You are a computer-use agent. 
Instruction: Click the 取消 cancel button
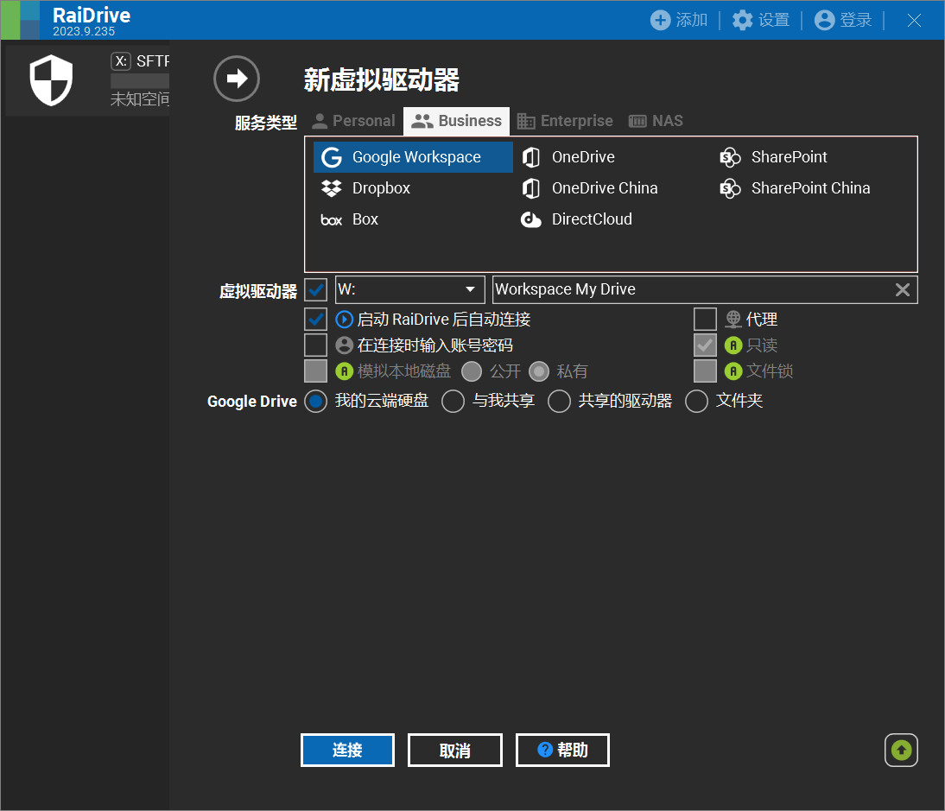(x=455, y=751)
